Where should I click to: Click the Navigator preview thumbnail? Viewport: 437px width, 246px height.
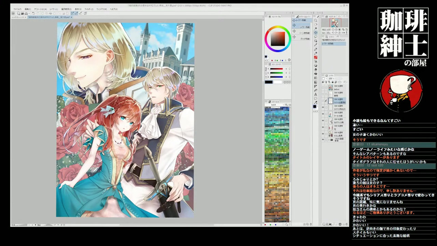pyautogui.click(x=335, y=23)
